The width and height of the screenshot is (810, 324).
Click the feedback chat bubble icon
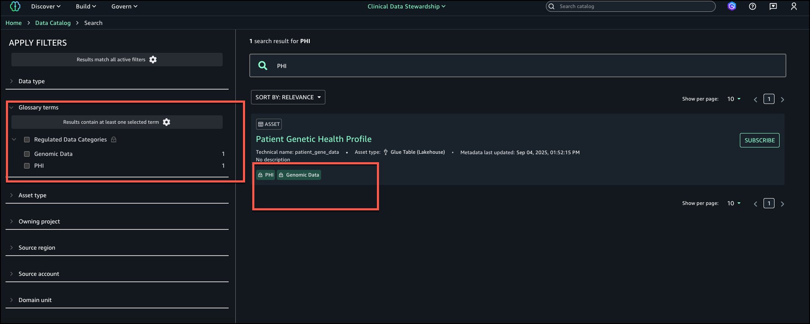(773, 6)
